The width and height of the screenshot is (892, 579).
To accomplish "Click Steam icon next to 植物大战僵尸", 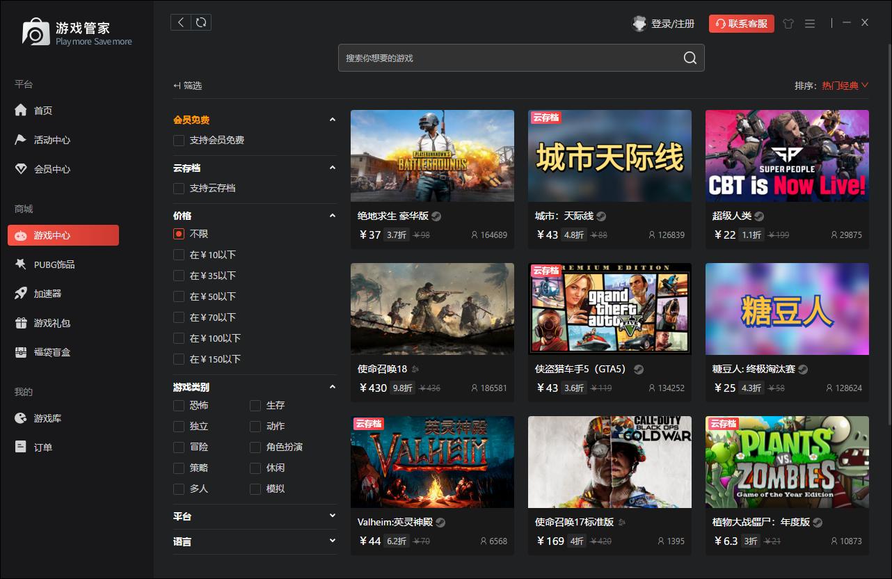I will (x=818, y=522).
